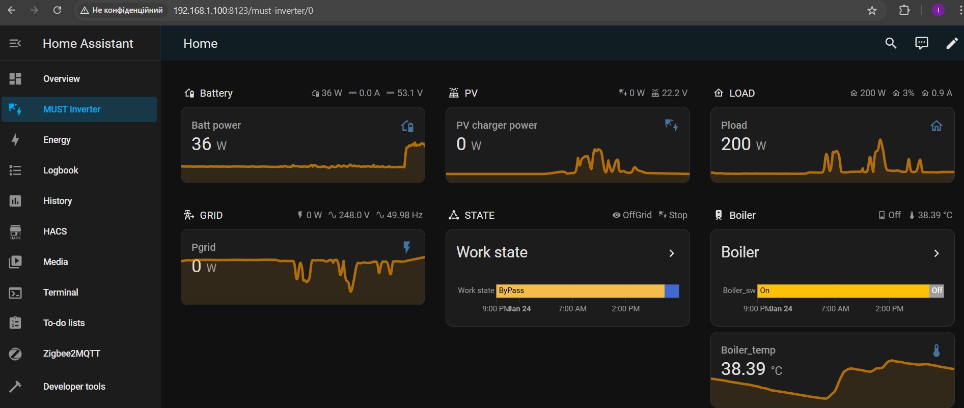Open the dashboard search icon
The height and width of the screenshot is (408, 964).
click(891, 44)
